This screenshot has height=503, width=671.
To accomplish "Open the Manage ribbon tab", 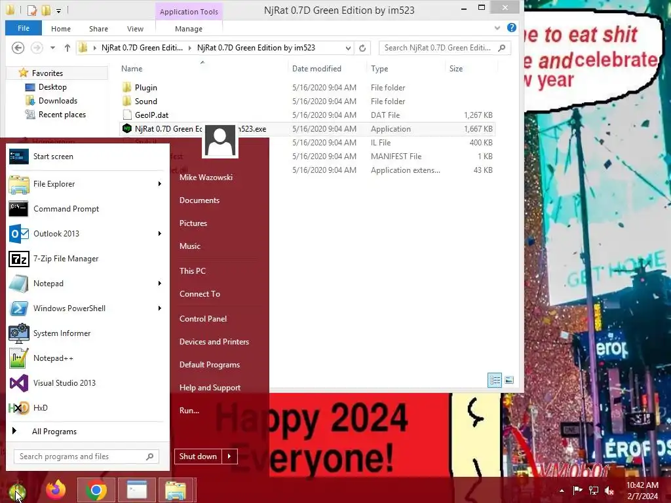I will 189,29.
